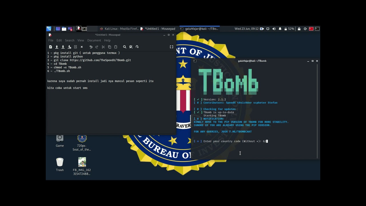The height and width of the screenshot is (206, 366).
Task: Click the Go to line toolbar icon
Action: (x=137, y=47)
